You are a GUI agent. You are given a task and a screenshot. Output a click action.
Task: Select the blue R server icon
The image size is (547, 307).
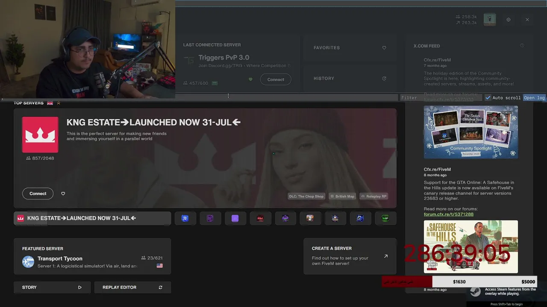[185, 218]
